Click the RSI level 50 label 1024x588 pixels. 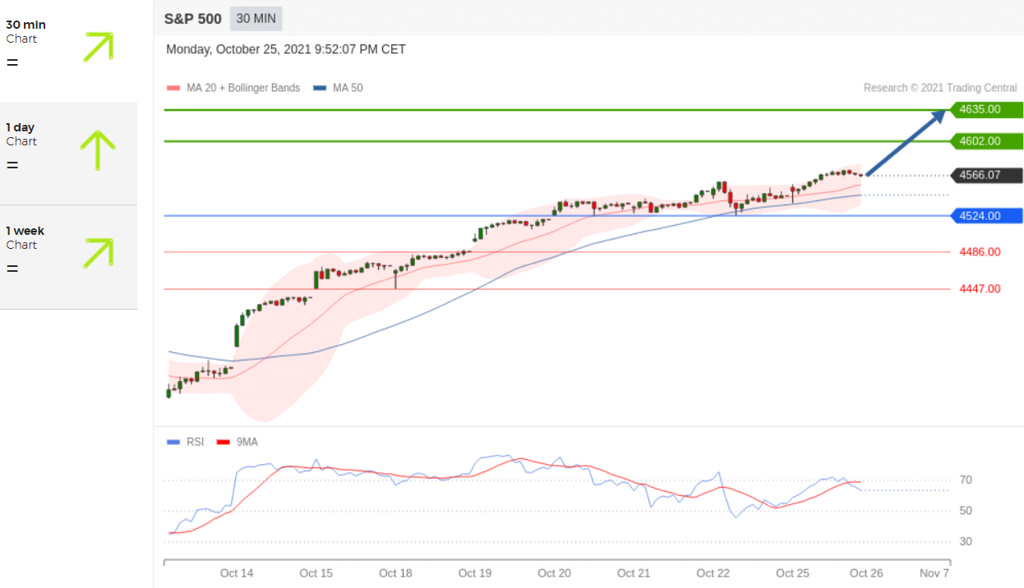click(x=966, y=511)
